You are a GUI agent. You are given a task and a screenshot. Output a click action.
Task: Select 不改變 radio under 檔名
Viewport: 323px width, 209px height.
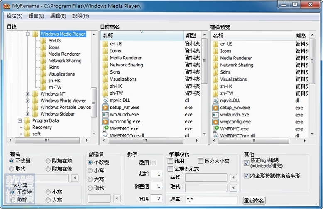click(x=12, y=161)
